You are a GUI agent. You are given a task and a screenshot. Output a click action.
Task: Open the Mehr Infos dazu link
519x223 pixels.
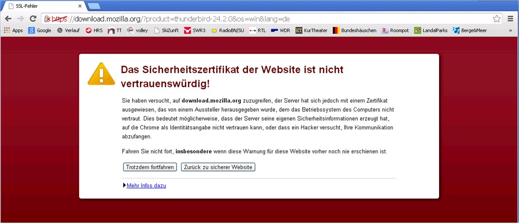click(x=146, y=185)
